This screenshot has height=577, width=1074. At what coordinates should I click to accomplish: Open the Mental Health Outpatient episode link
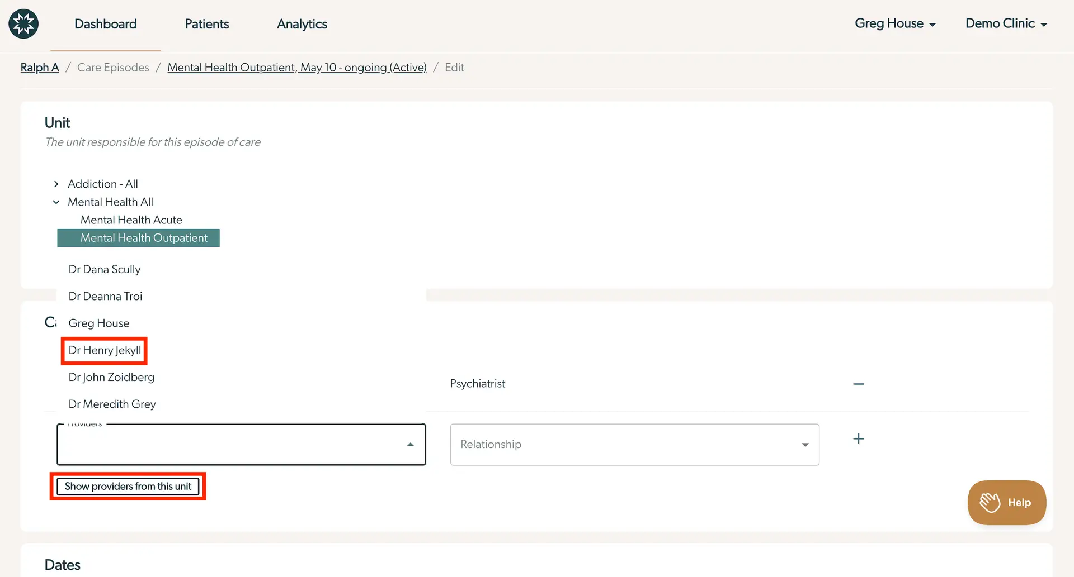(296, 67)
